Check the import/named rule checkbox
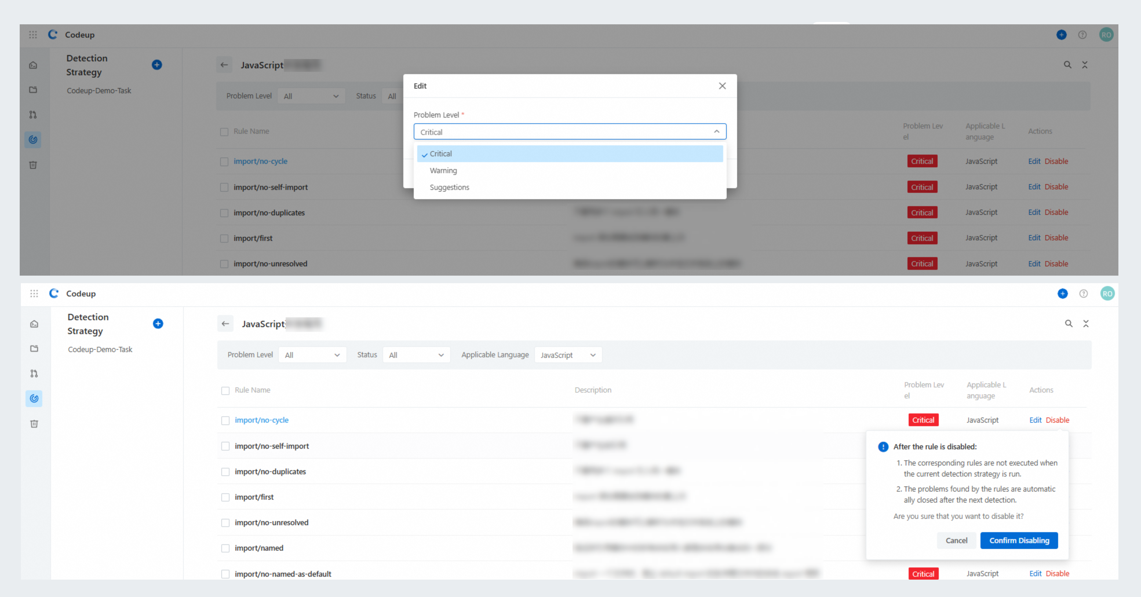 (x=225, y=548)
